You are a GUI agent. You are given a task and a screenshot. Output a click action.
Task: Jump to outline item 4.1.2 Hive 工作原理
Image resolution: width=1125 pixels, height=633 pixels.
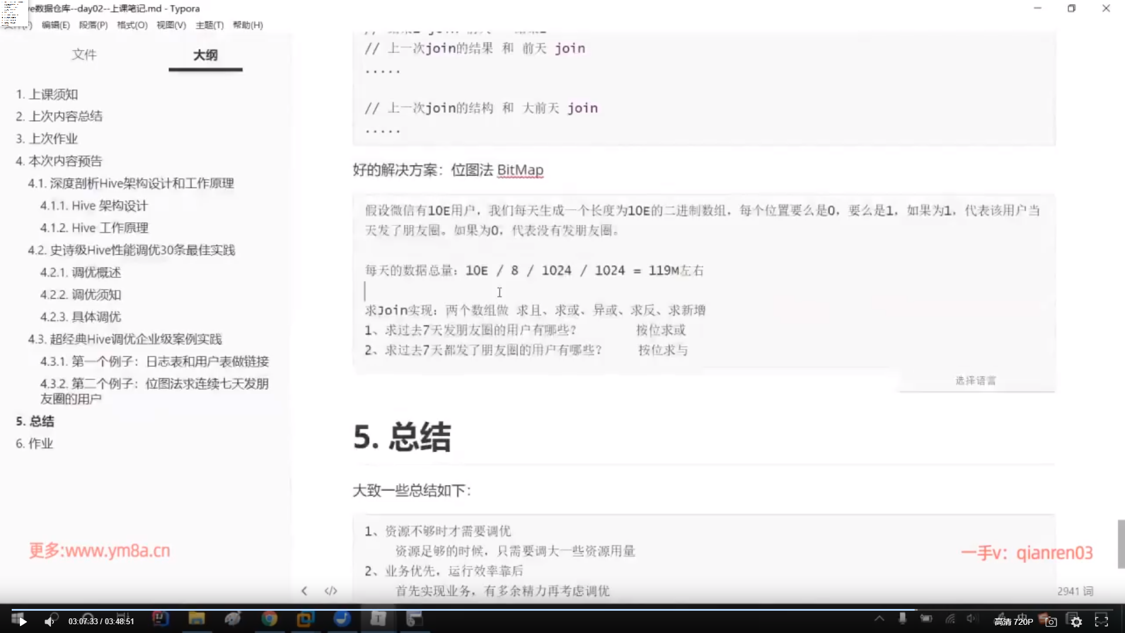[94, 228]
